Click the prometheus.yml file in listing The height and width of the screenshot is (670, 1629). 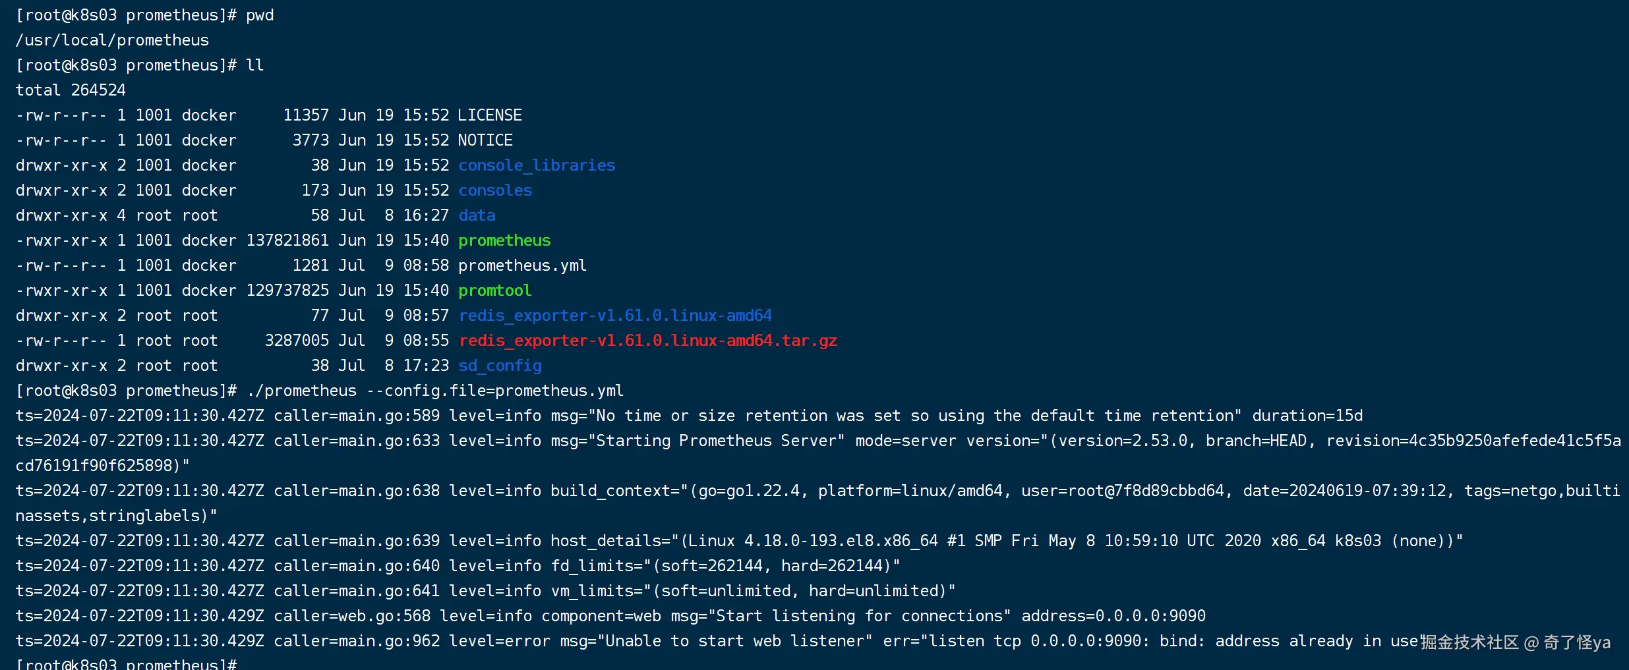click(522, 265)
